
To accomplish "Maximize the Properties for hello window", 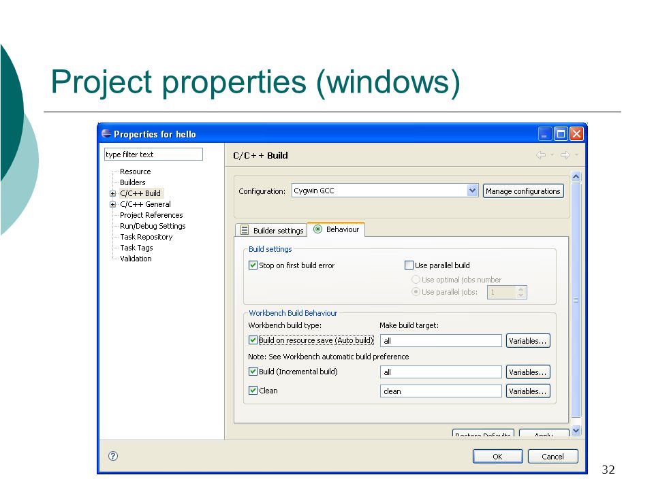I will click(x=561, y=134).
